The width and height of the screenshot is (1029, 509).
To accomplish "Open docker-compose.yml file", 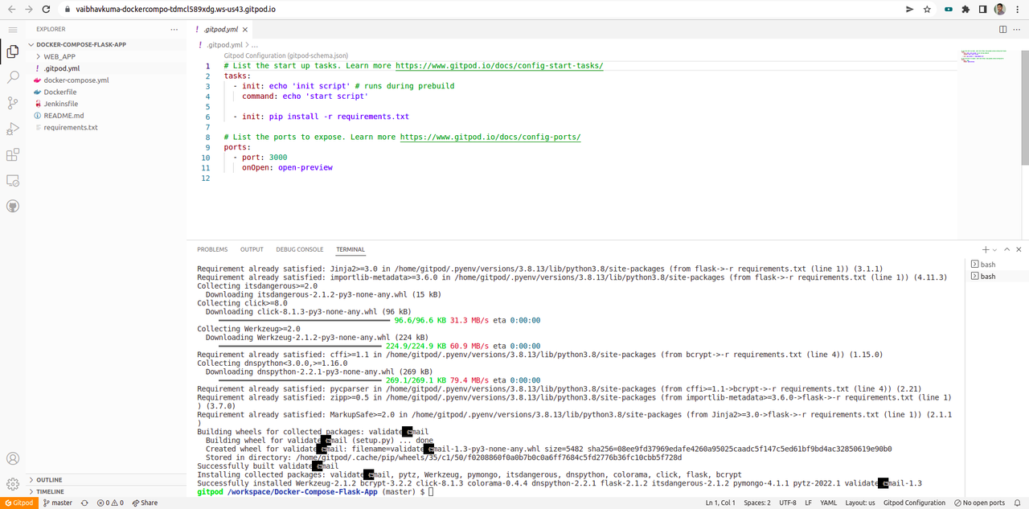I will (106, 80).
